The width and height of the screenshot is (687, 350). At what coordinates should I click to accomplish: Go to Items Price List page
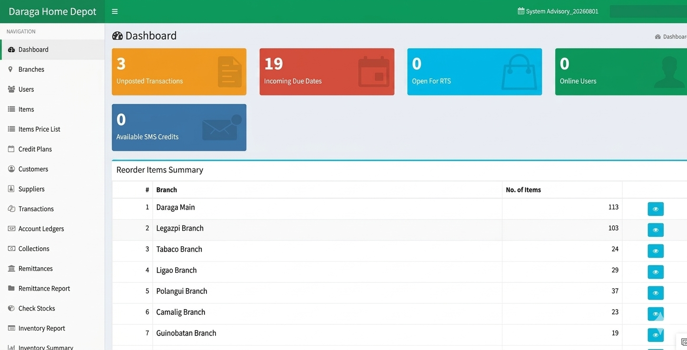(52, 129)
